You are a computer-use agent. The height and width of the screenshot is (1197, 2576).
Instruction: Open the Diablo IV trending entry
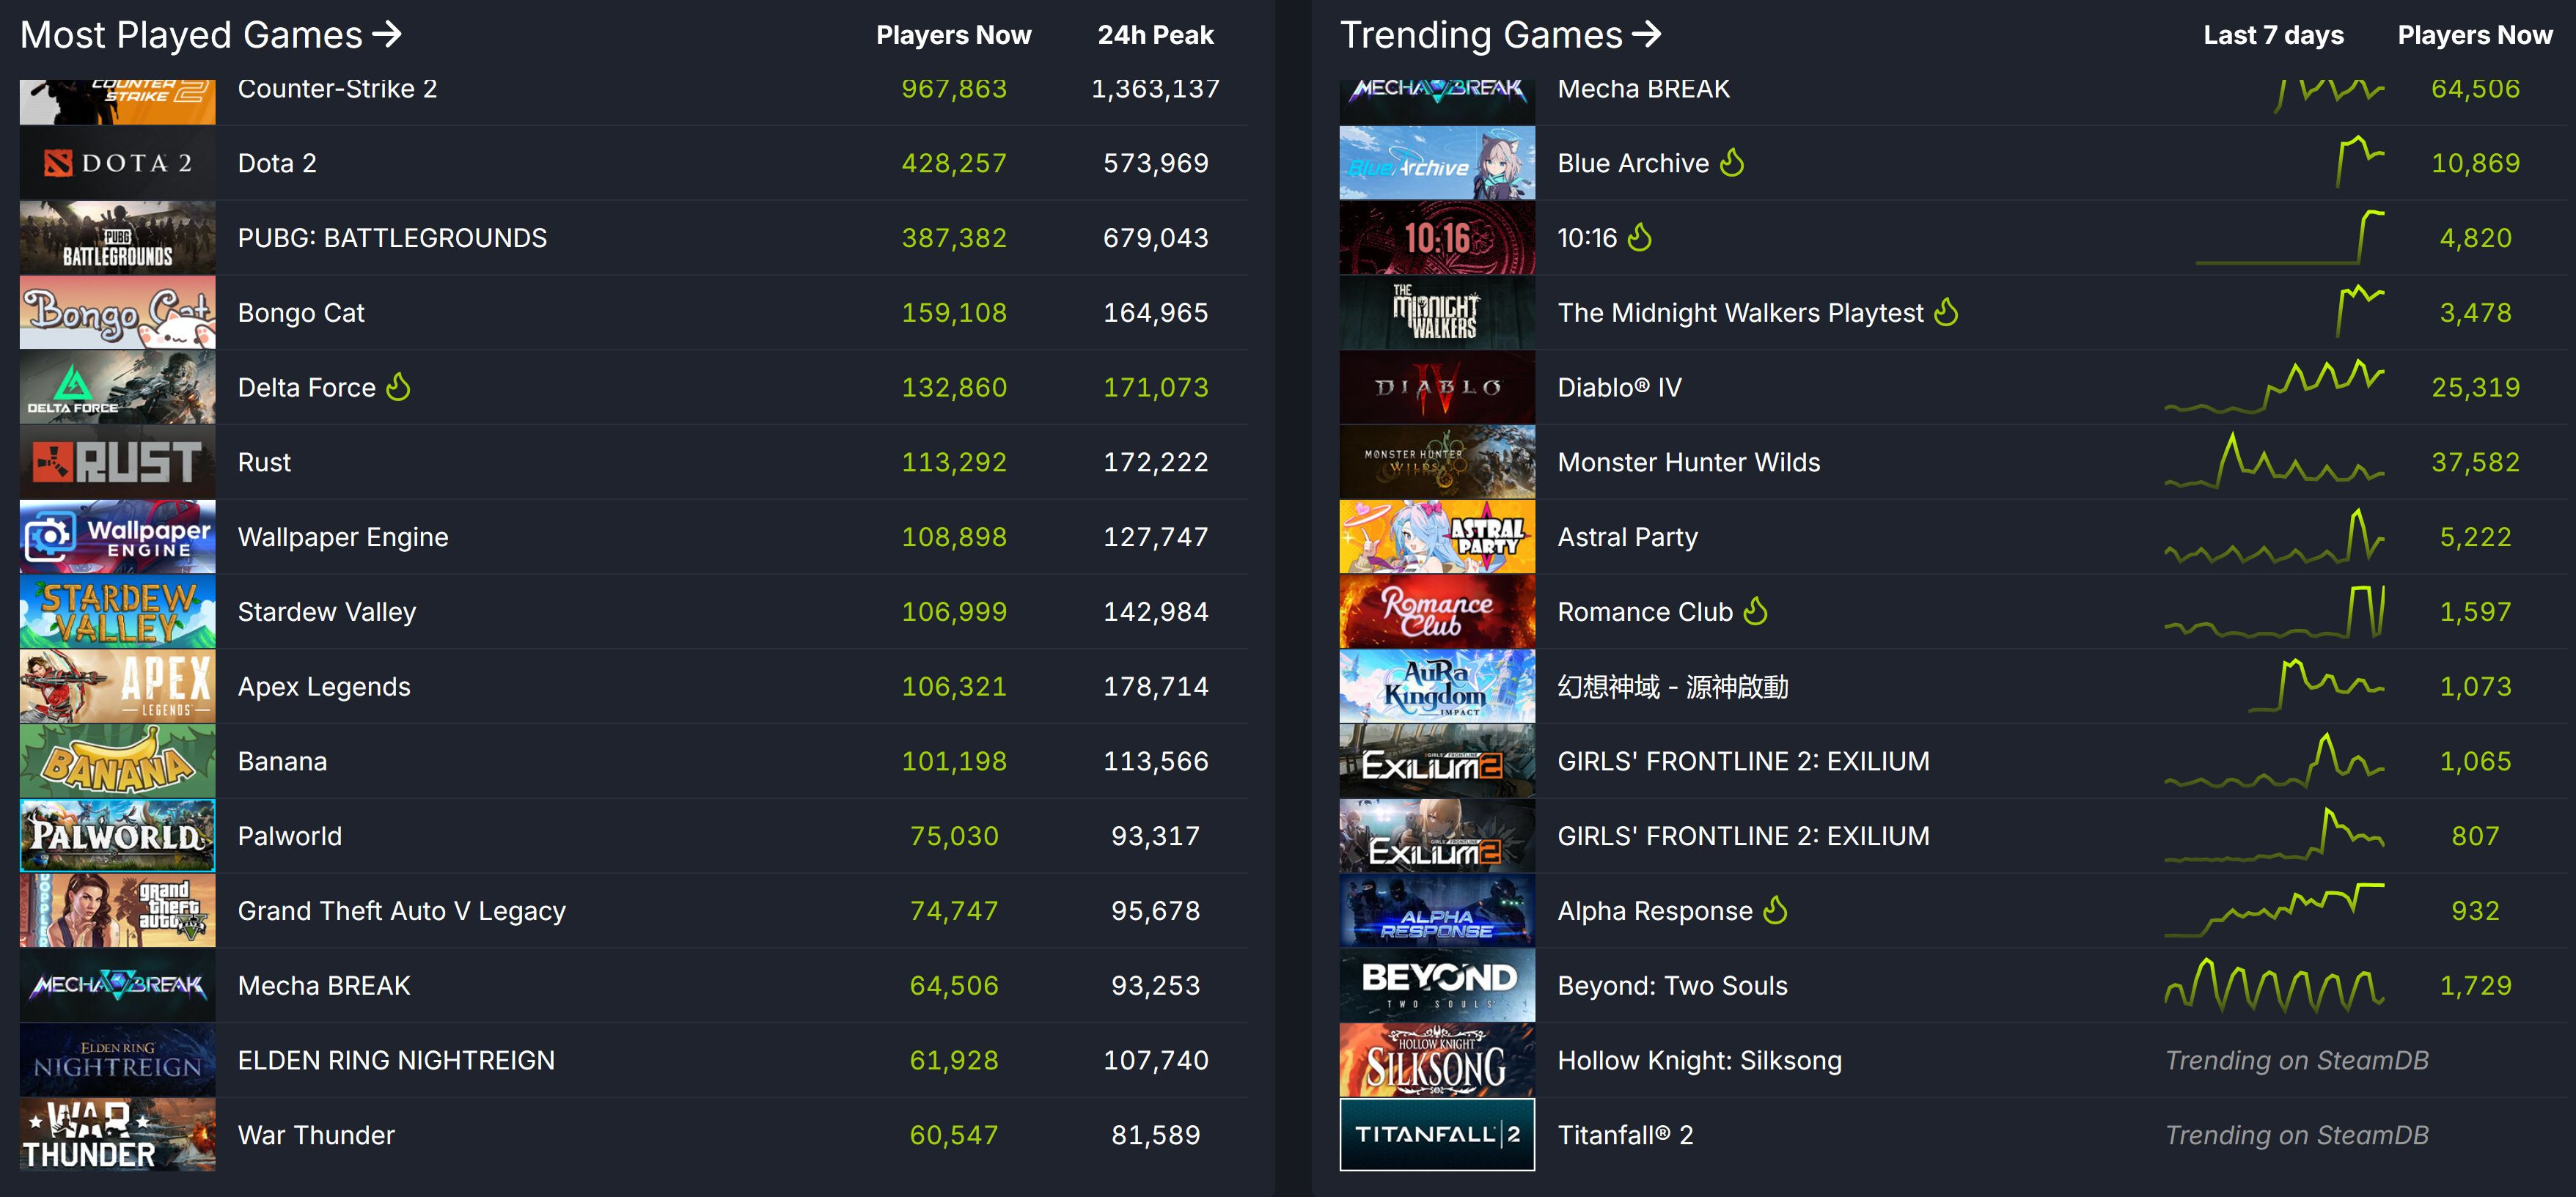[1619, 387]
